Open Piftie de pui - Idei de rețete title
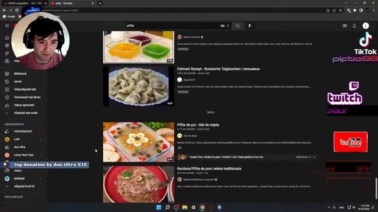The height and width of the screenshot is (212, 378). coord(198,125)
